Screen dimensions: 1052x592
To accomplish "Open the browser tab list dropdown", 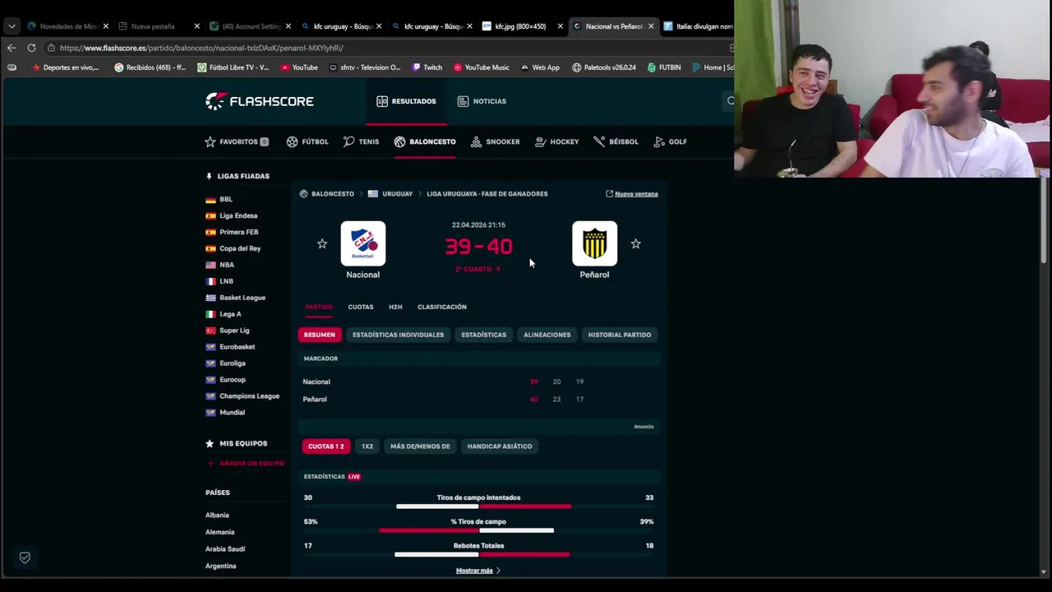I will pos(12,26).
